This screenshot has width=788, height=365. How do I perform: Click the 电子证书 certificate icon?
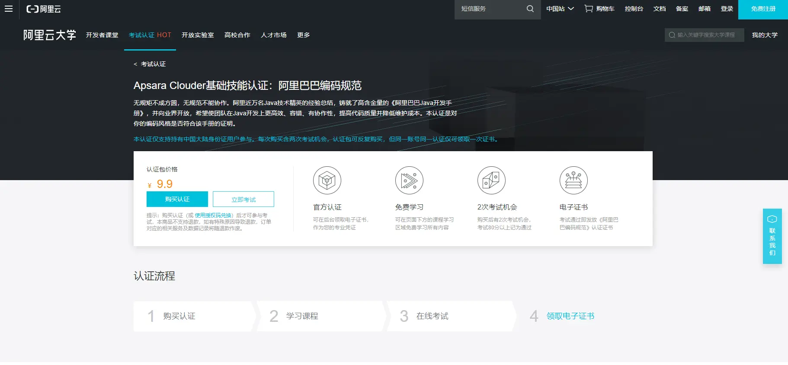[x=573, y=180]
